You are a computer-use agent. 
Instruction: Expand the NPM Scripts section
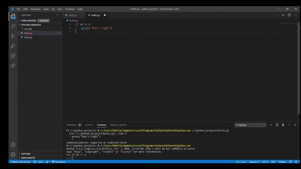[x=28, y=158]
